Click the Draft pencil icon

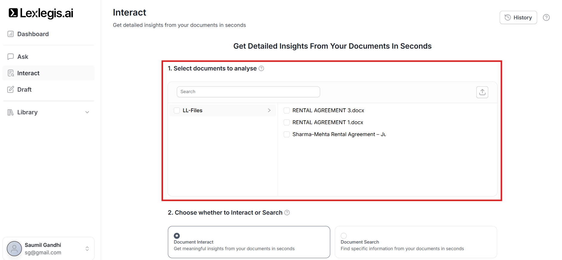11,90
